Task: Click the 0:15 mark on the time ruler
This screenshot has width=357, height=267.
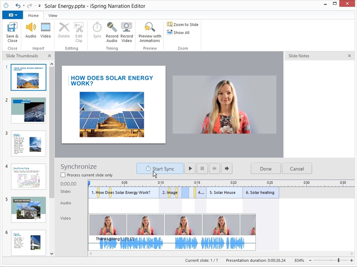Action: click(197, 182)
